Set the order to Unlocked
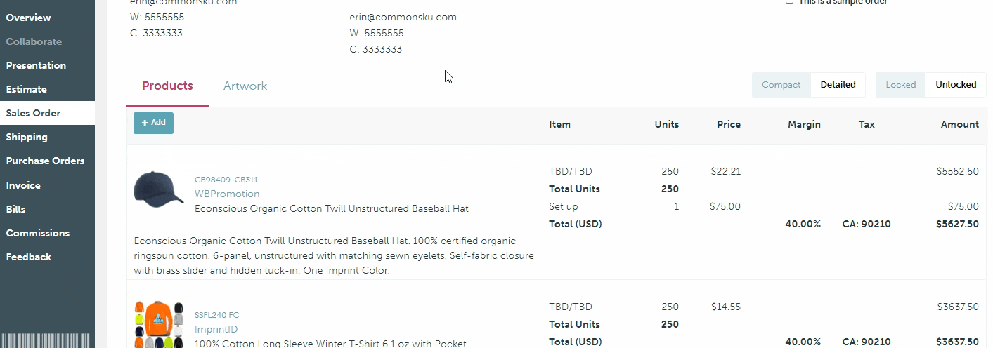993x348 pixels. point(956,85)
